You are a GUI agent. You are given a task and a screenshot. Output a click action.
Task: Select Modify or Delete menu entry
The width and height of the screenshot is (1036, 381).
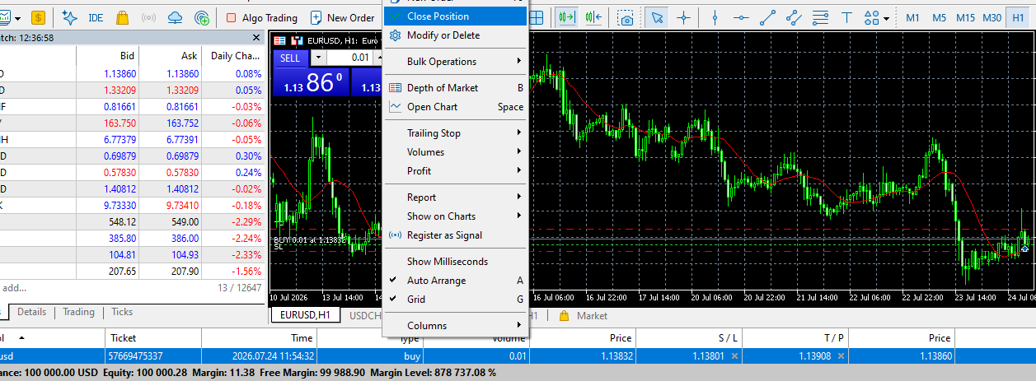coord(456,35)
